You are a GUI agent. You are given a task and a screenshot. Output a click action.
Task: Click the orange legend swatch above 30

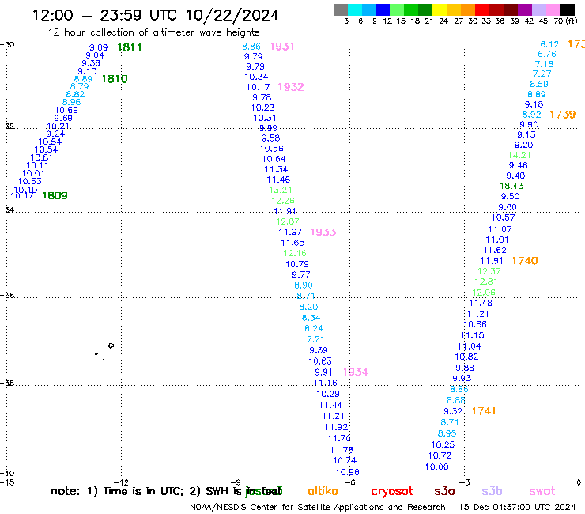[468, 9]
